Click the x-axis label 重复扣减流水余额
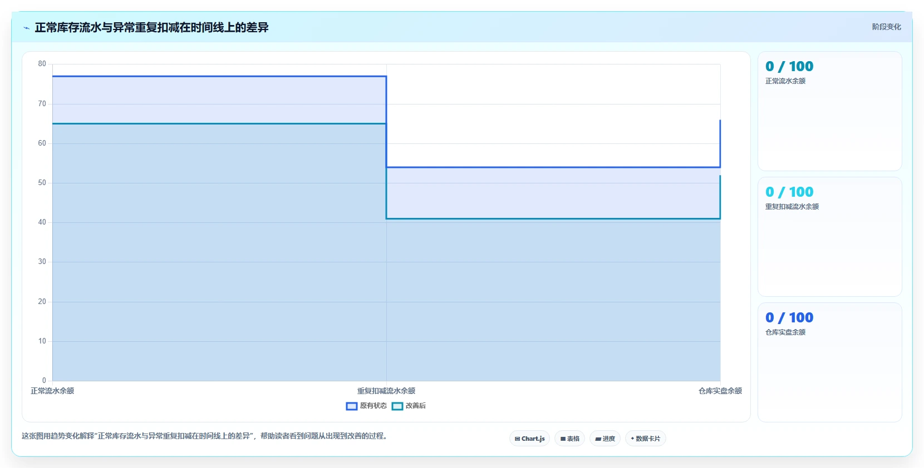 coord(386,391)
